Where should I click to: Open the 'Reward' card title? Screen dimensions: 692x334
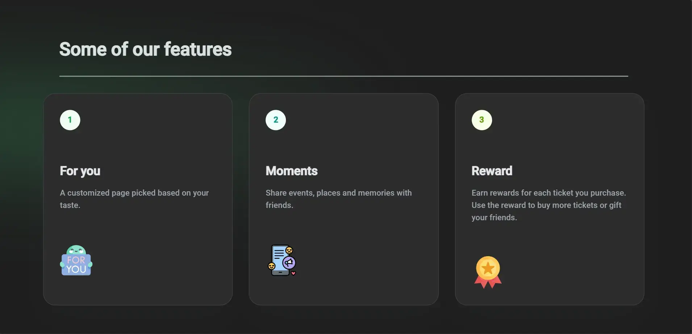492,171
